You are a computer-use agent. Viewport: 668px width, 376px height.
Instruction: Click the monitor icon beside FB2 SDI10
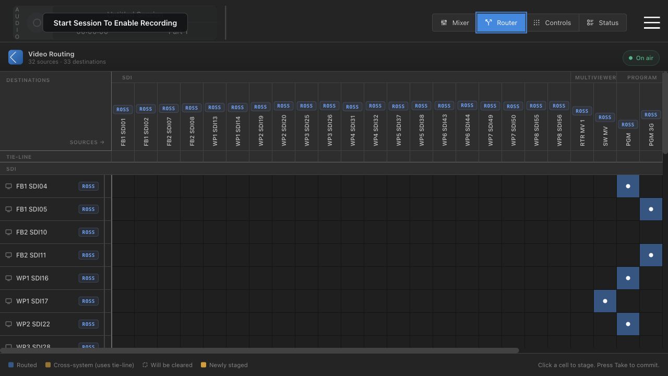click(8, 232)
